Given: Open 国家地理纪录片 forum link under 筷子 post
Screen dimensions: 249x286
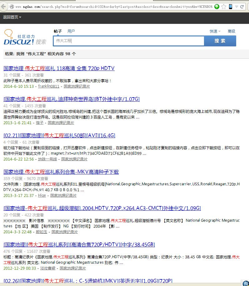Looking at the screenshot, I should [x=61, y=123].
